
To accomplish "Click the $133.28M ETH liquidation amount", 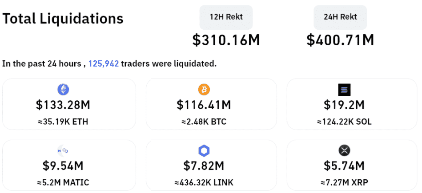I will click(63, 105).
